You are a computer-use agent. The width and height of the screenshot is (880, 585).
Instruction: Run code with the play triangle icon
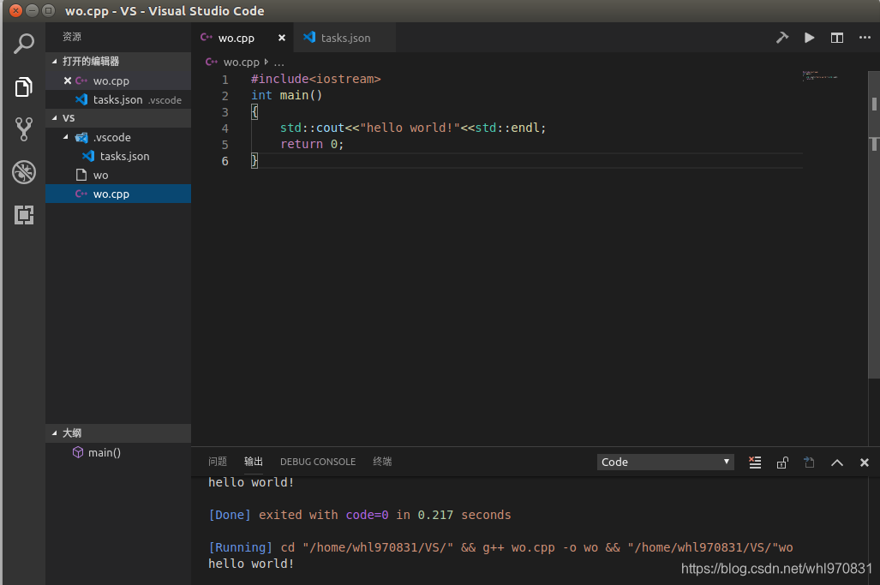809,38
